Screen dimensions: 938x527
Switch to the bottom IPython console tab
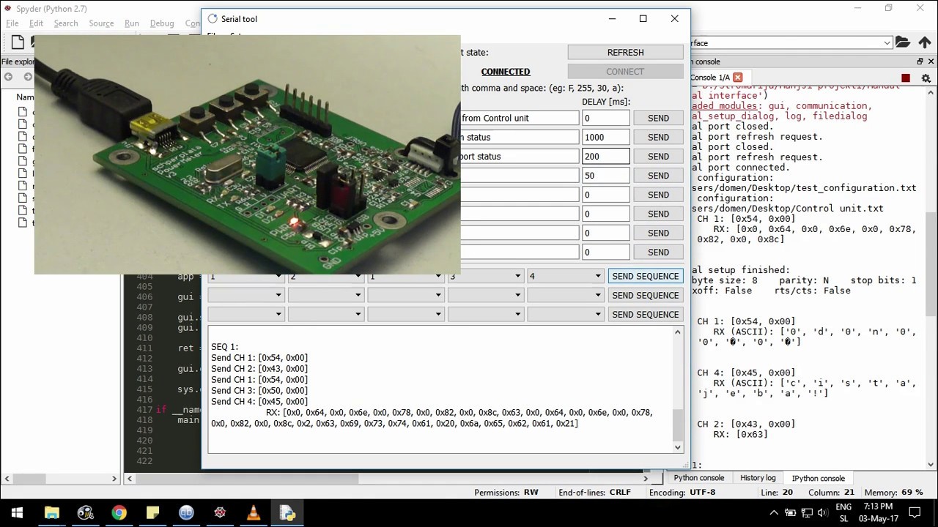click(819, 478)
